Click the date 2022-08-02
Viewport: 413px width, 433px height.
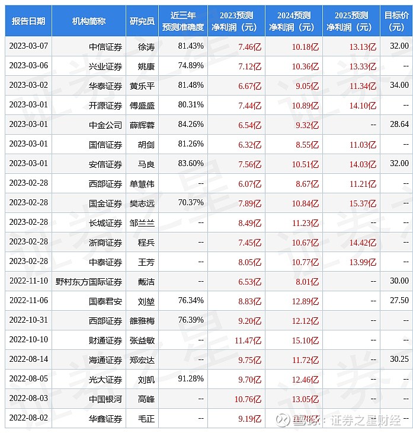pos(28,418)
